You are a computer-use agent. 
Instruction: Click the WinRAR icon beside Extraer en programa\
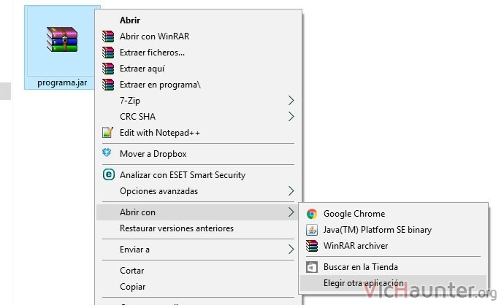(108, 85)
